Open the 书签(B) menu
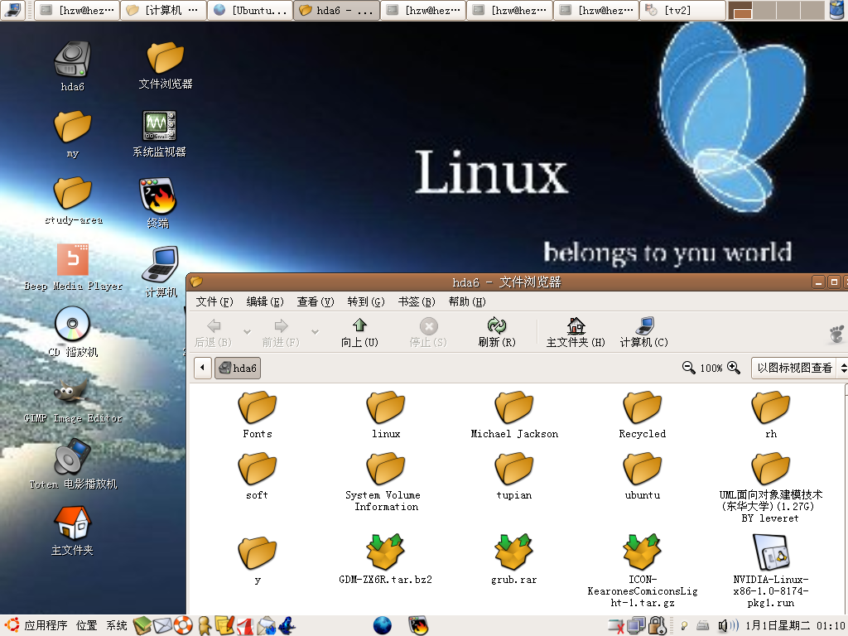The width and height of the screenshot is (848, 636). [417, 301]
